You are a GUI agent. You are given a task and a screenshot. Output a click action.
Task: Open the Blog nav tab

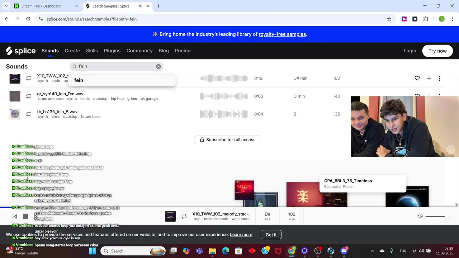[x=164, y=51]
